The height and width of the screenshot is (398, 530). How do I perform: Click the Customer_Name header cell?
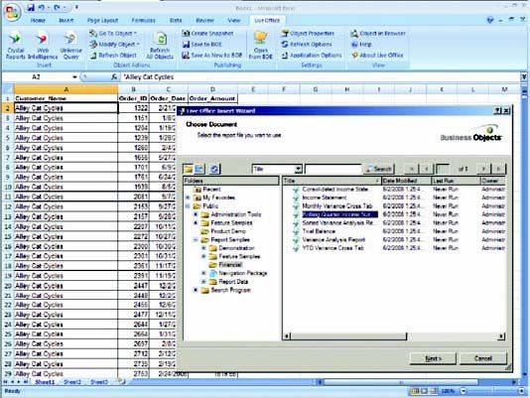(66, 98)
